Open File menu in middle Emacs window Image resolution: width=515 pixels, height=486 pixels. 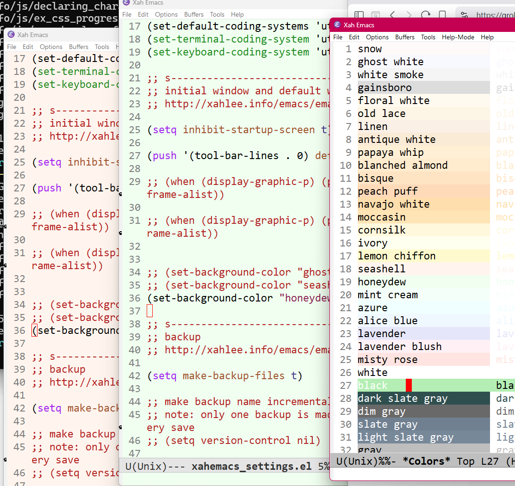(127, 14)
